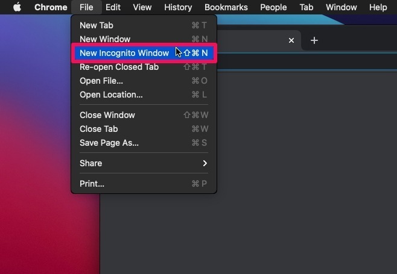This screenshot has height=274, width=397.
Task: Choose Re-open Closed Tab
Action: [144, 67]
